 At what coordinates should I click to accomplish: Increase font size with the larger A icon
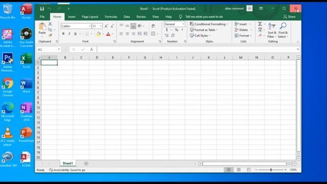pos(106,26)
